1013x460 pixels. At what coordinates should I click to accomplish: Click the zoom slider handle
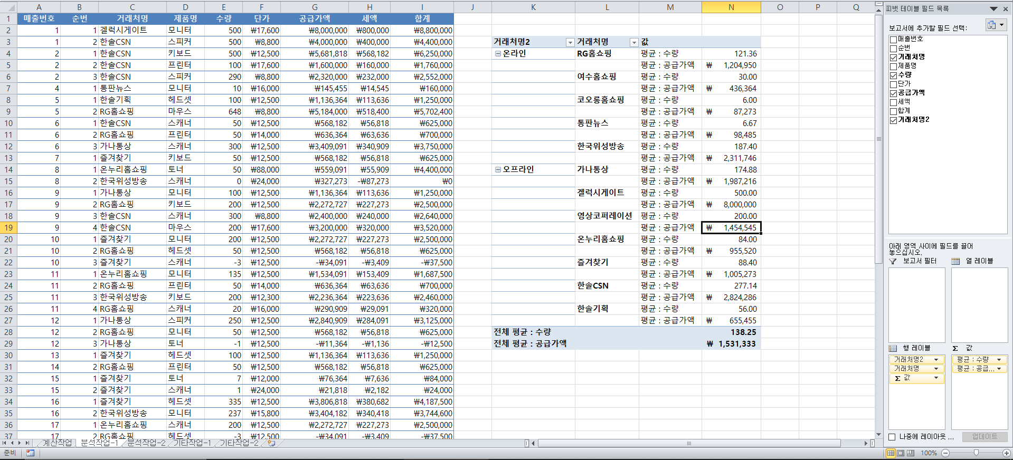976,453
